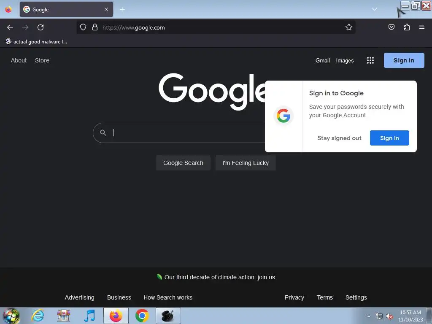
Task: Launch Google Chrome from the taskbar
Action: 142,316
